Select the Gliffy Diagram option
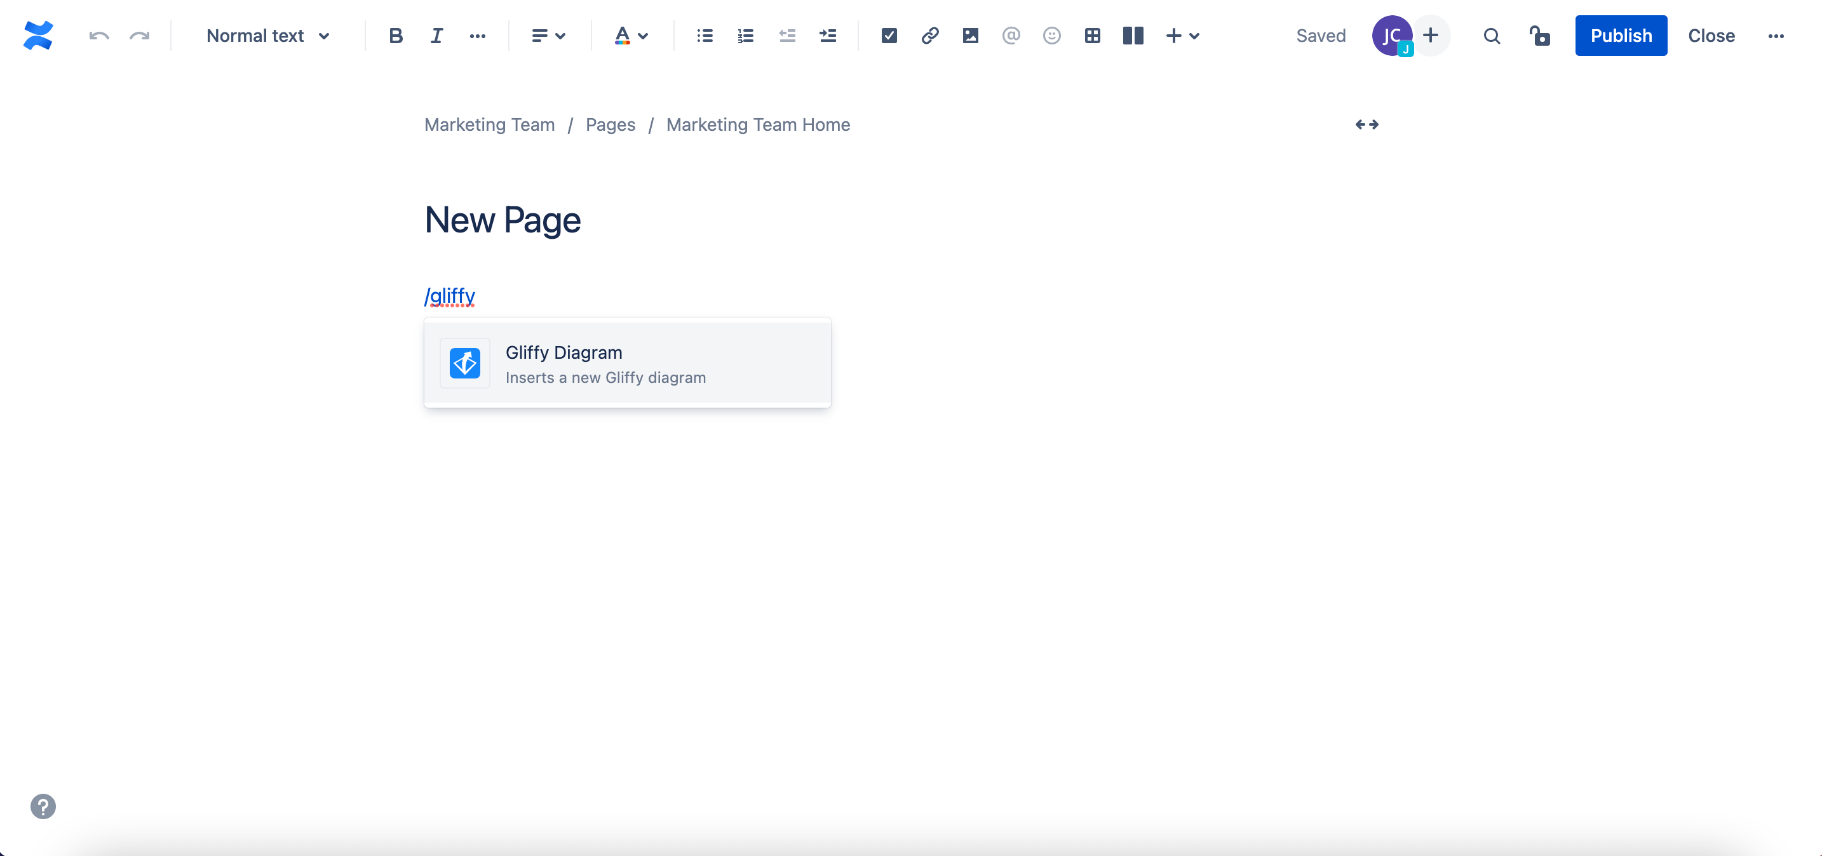This screenshot has width=1822, height=856. (628, 363)
